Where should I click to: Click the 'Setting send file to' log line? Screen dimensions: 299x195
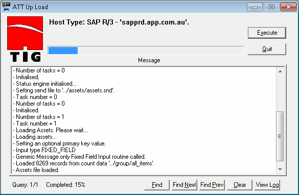[x=63, y=90]
